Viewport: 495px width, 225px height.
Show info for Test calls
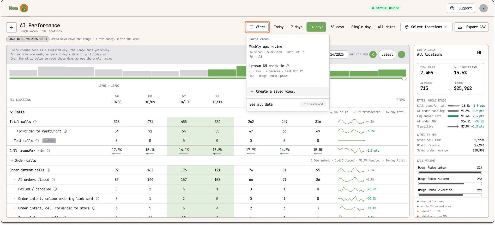[37, 141]
